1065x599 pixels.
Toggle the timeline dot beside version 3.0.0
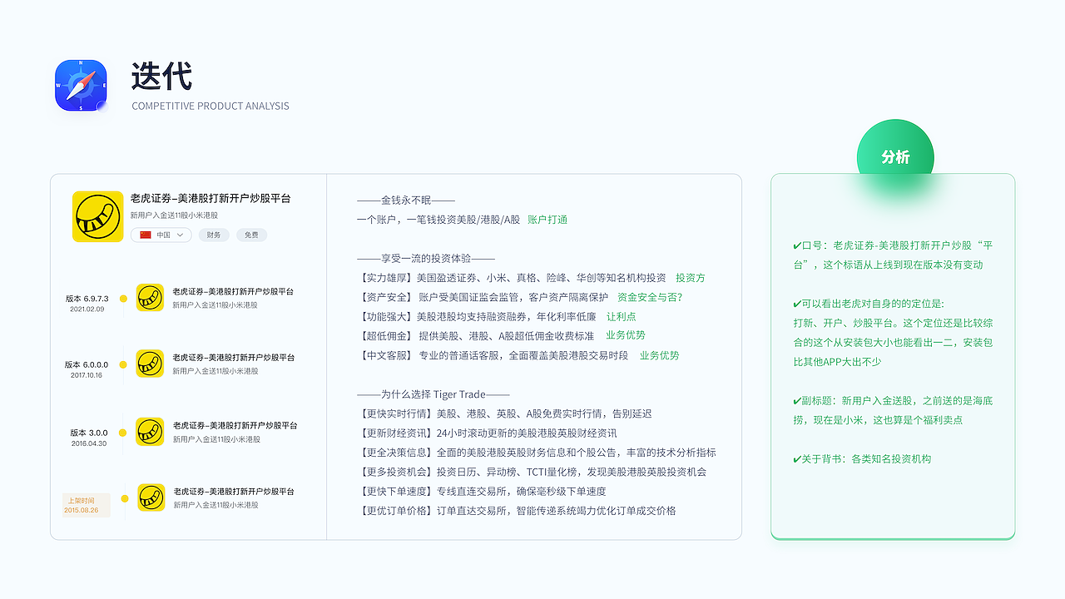point(123,433)
